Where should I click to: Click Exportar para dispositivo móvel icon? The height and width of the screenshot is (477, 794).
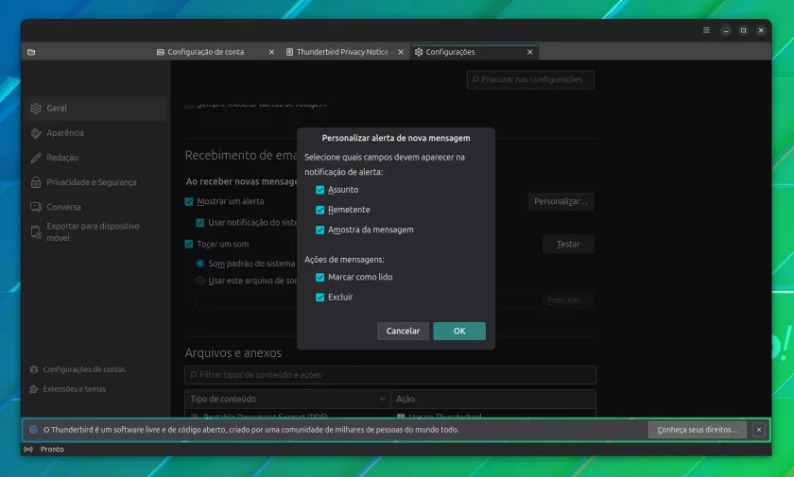click(x=36, y=232)
